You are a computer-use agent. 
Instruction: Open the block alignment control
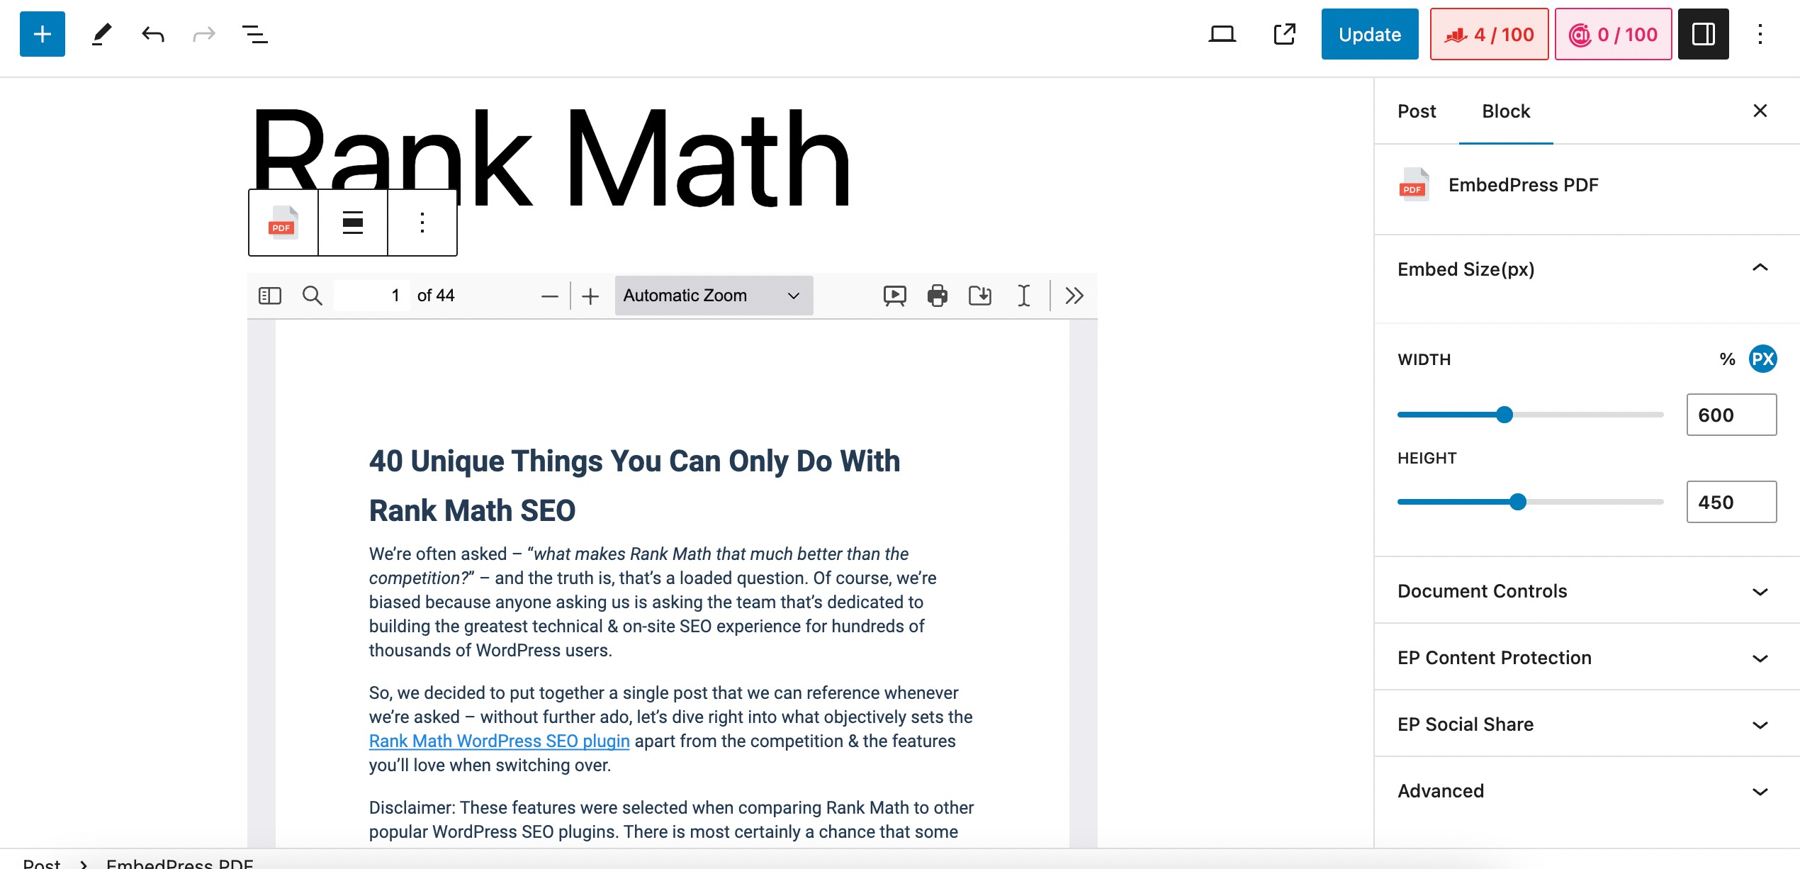click(353, 223)
